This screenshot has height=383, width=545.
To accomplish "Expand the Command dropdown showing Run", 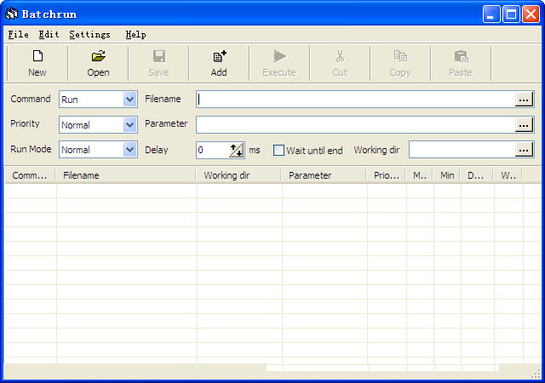I will point(129,100).
